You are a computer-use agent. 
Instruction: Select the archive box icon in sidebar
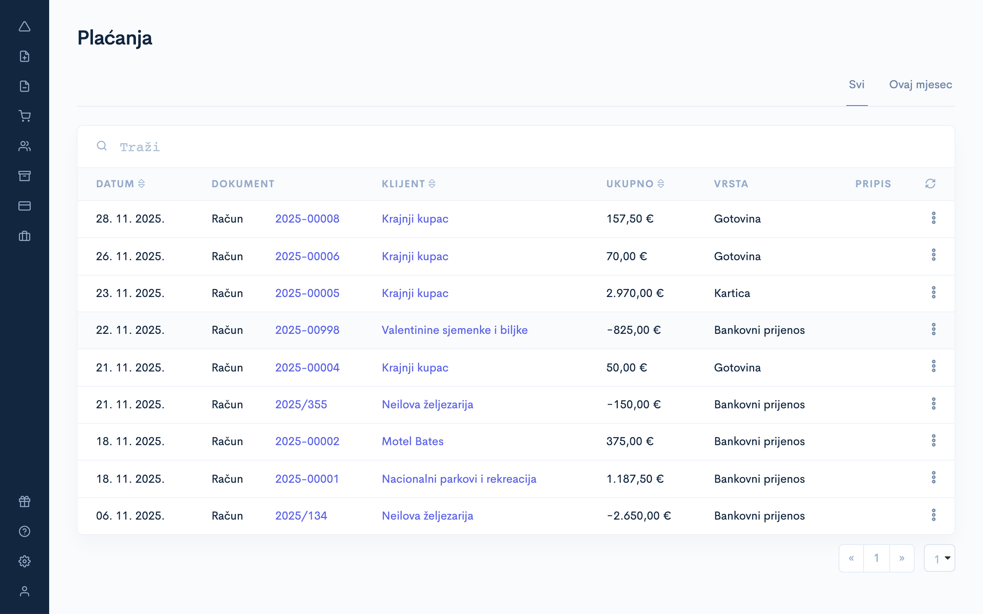tap(24, 176)
